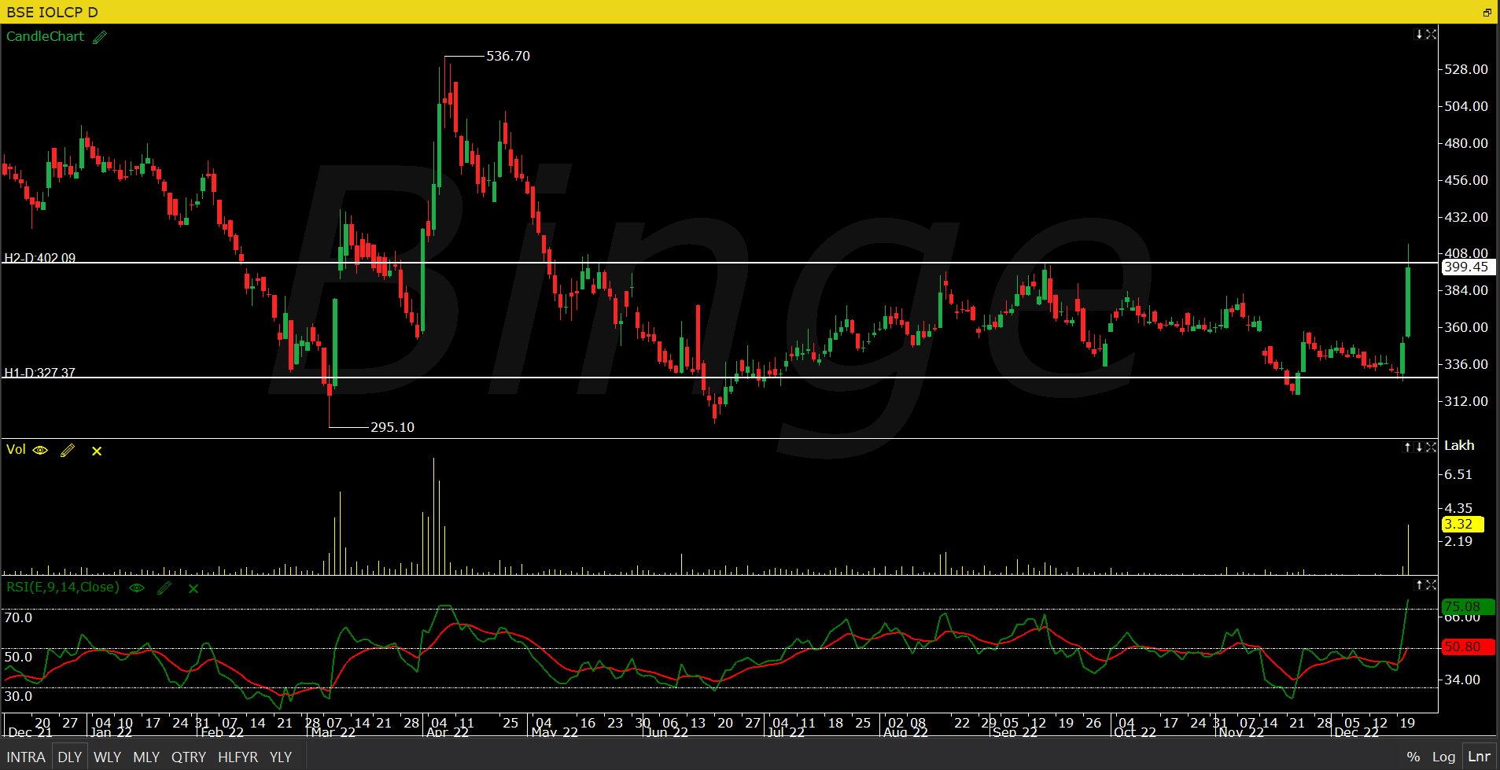
Task: Toggle volume indicator visibility eye
Action: coord(40,451)
